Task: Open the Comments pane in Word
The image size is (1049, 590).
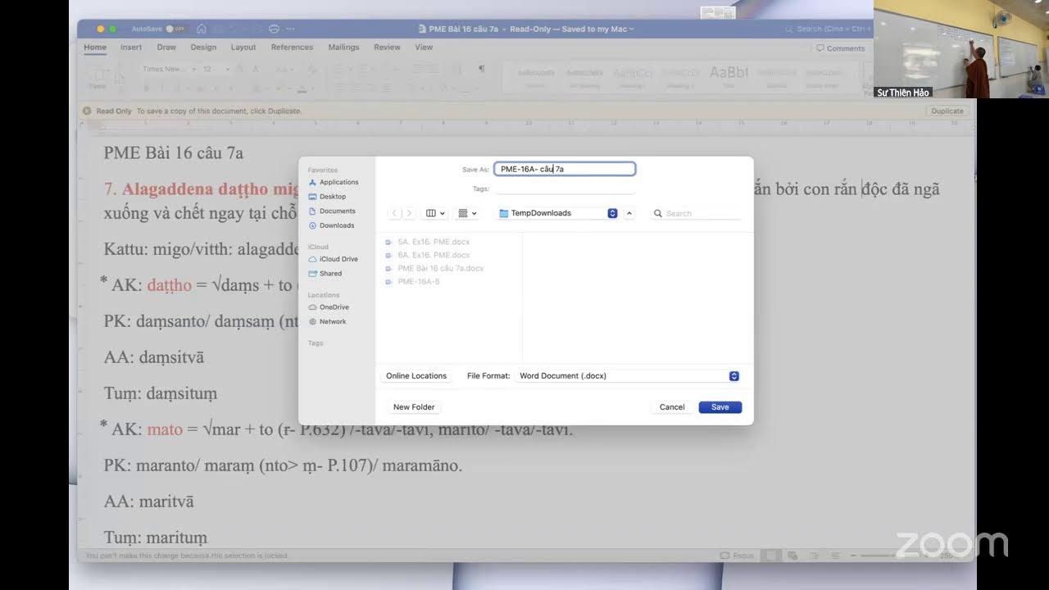Action: (x=840, y=48)
